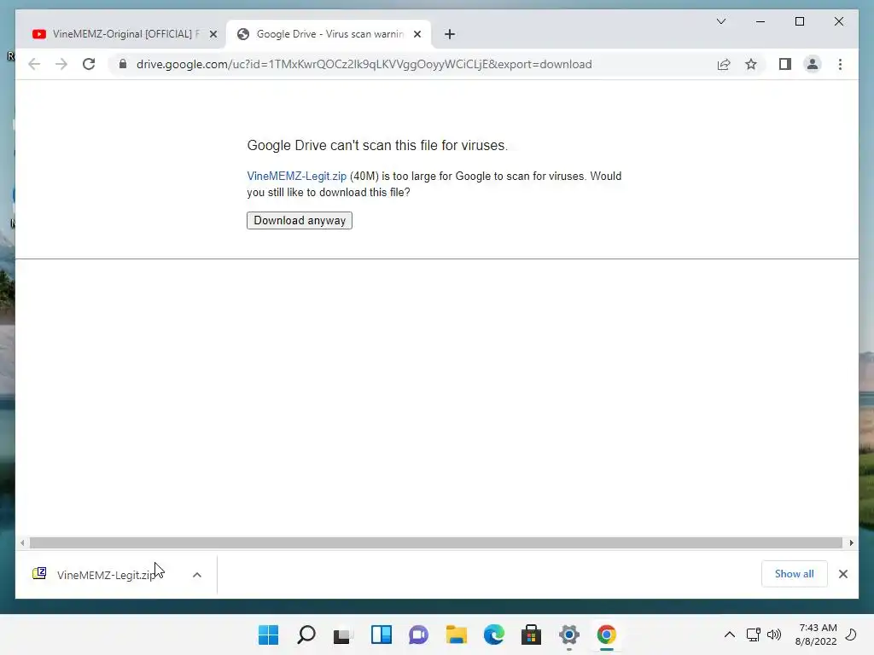Expand the download item options chevron
Screen dimensions: 874x655
coord(197,575)
